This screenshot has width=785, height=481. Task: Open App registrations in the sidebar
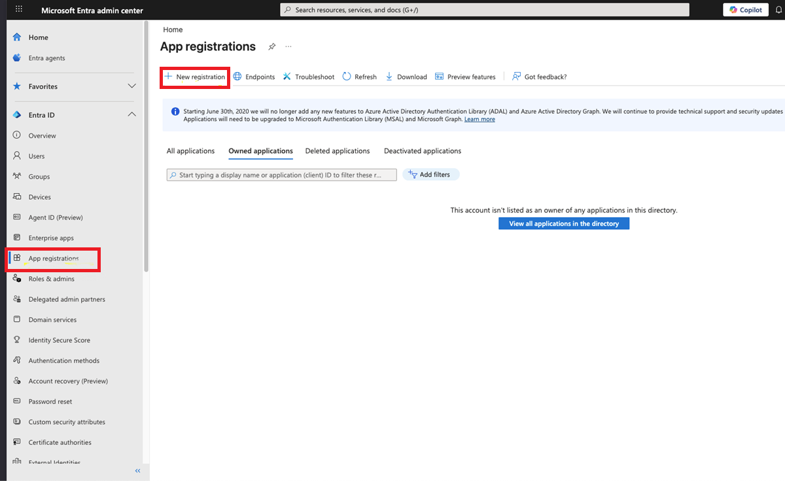coord(53,258)
